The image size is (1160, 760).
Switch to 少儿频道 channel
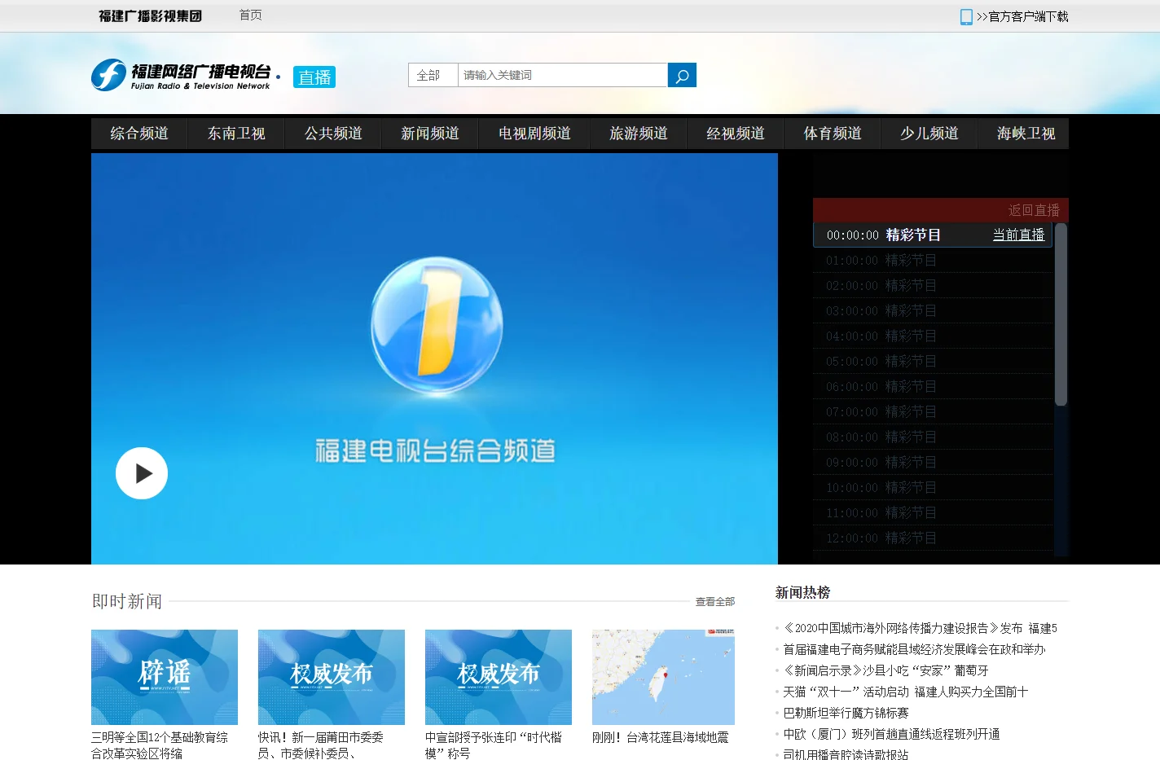click(929, 134)
